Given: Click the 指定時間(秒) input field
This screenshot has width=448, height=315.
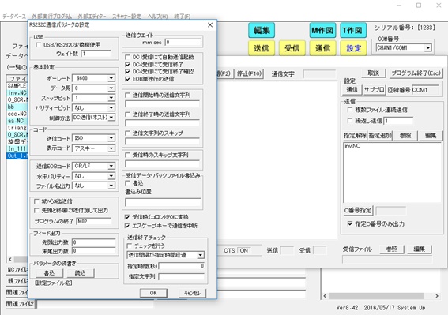Looking at the screenshot, I should pyautogui.click(x=182, y=266).
